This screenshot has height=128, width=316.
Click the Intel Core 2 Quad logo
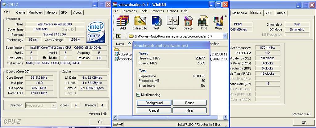96,32
